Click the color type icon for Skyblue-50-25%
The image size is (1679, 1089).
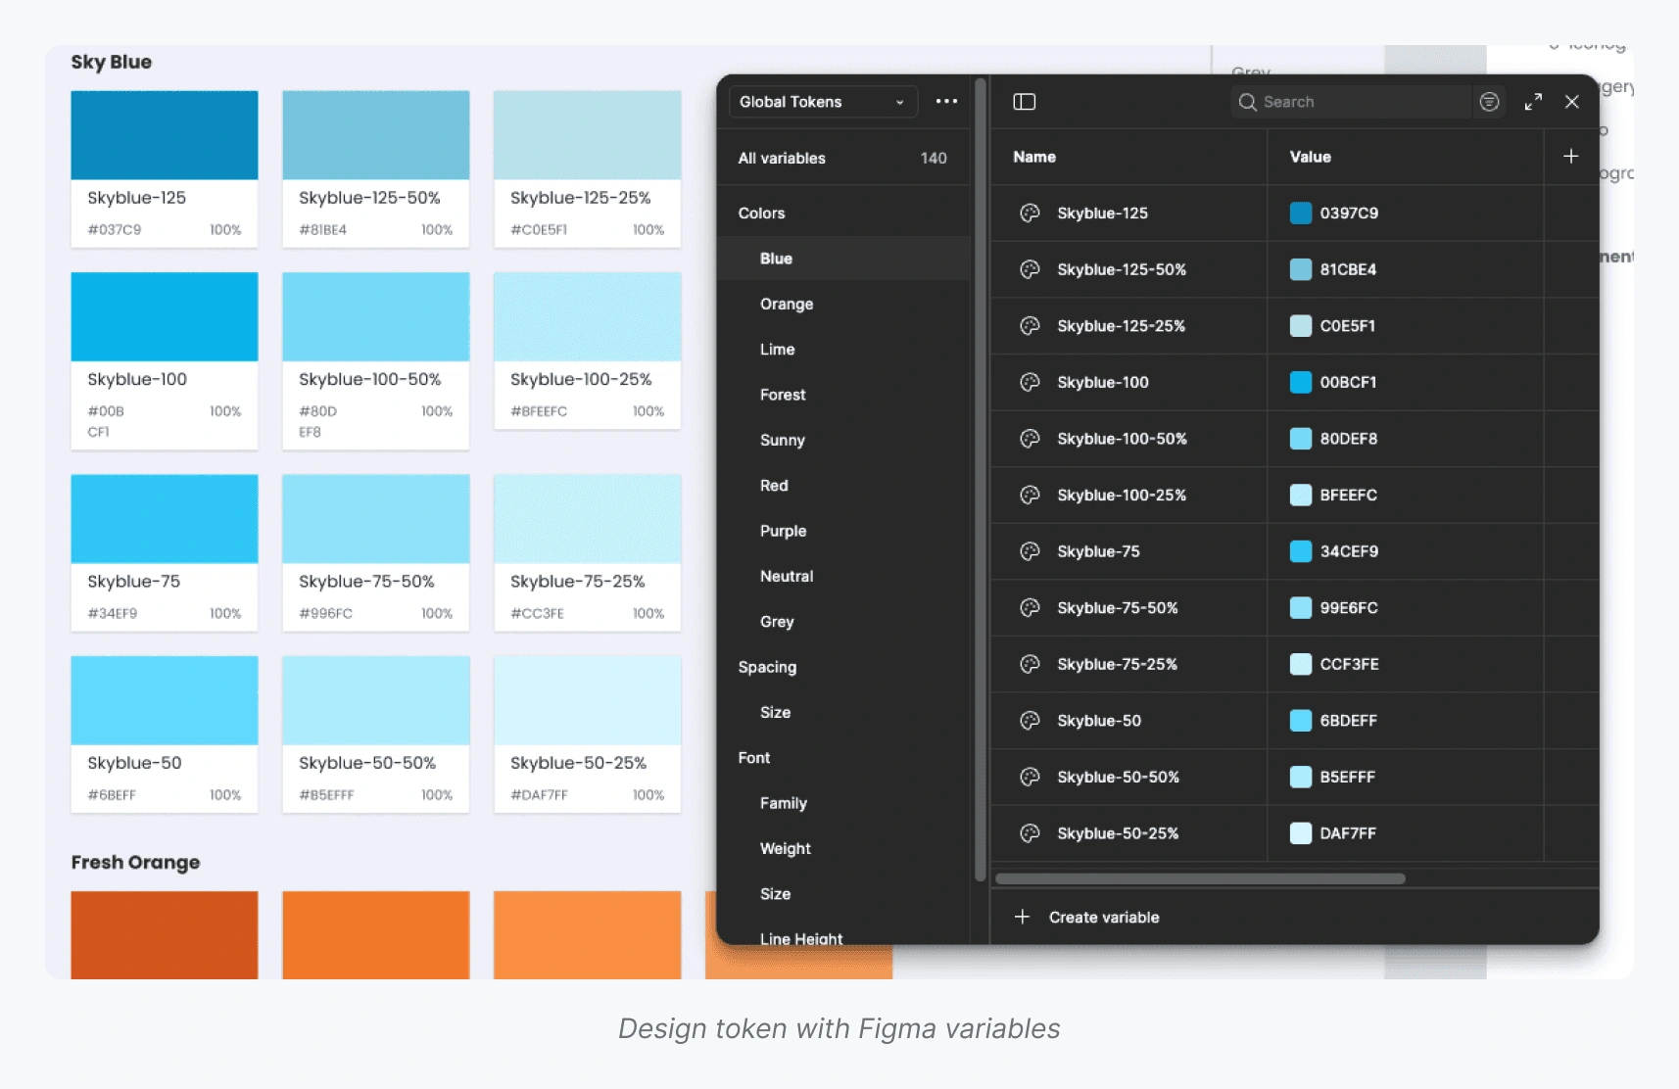(1030, 833)
